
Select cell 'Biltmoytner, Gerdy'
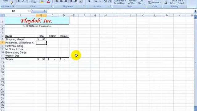click(21, 52)
